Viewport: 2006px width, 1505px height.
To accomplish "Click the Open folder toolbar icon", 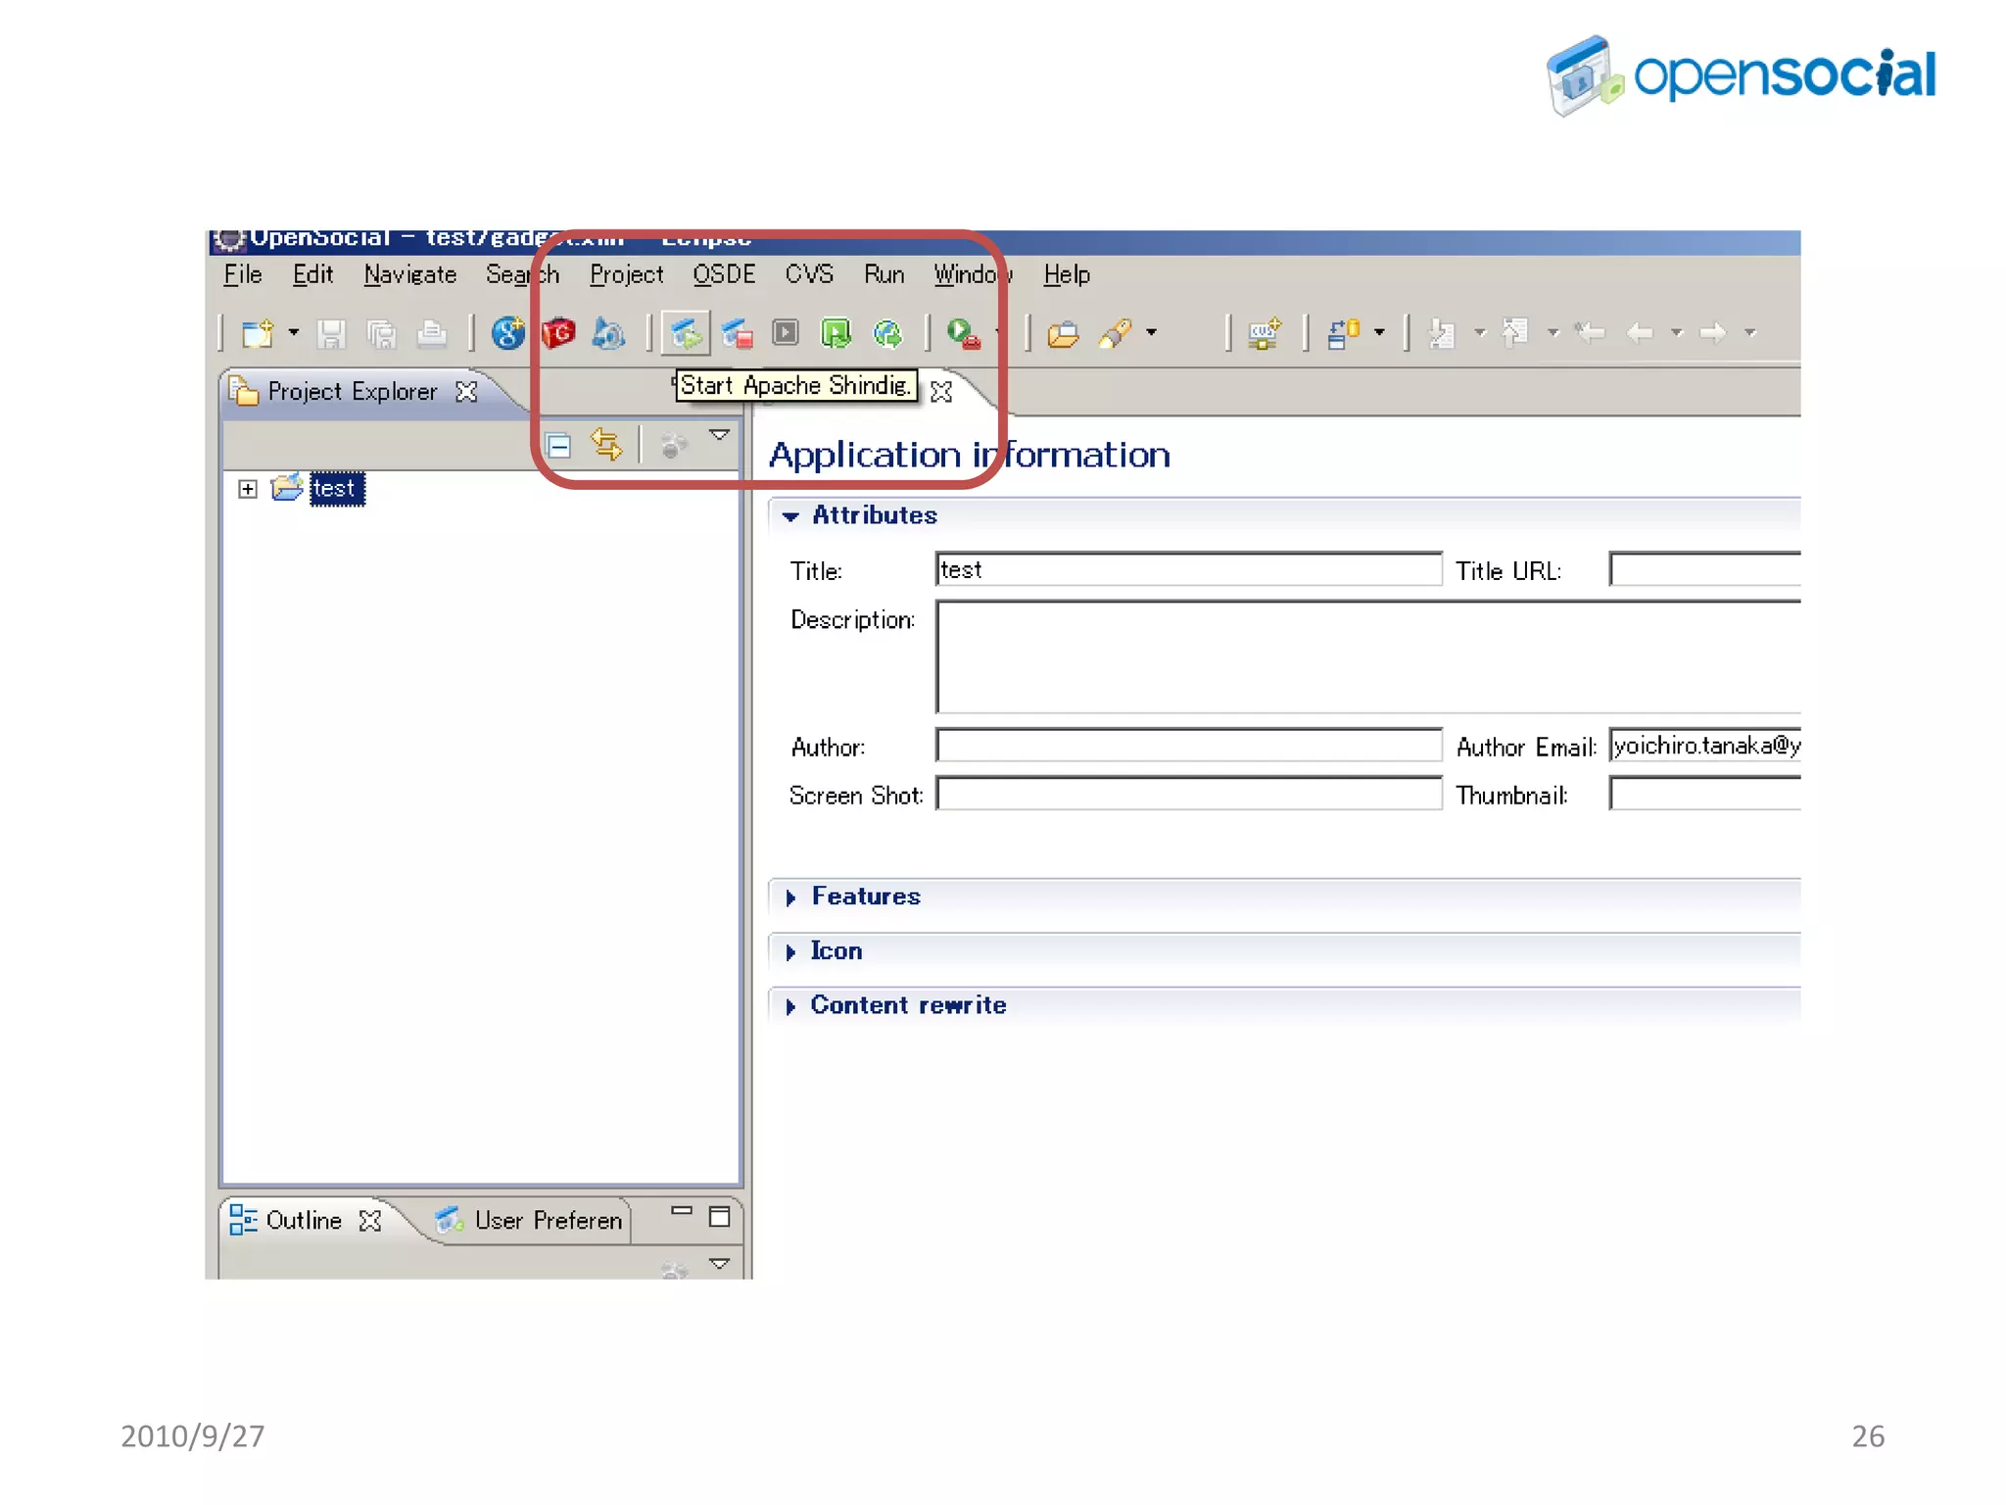I will click(x=1063, y=334).
